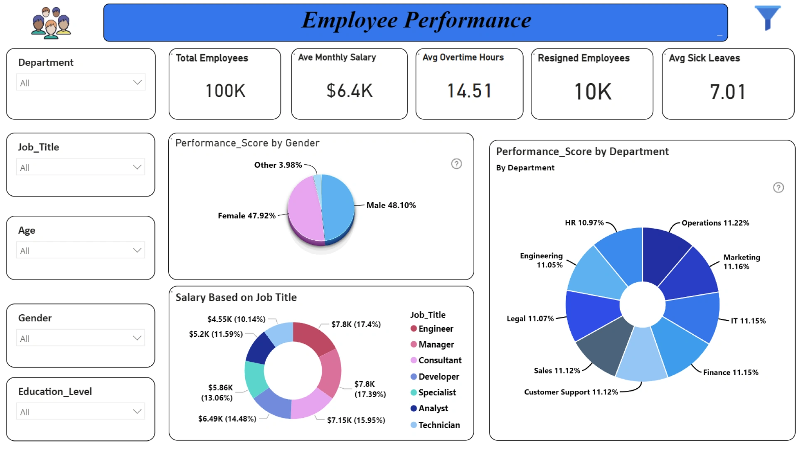The image size is (798, 449).
Task: Expand the Age dropdown
Action: pos(81,250)
